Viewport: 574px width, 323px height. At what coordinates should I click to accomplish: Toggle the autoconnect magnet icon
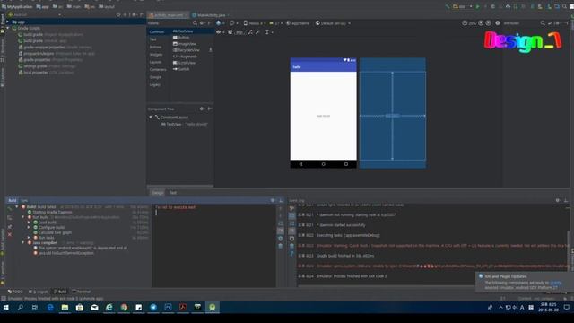pyautogui.click(x=230, y=32)
